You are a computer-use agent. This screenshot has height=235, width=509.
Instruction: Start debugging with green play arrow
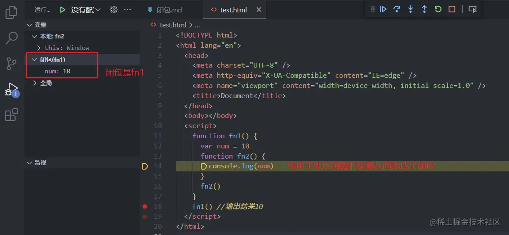63,10
